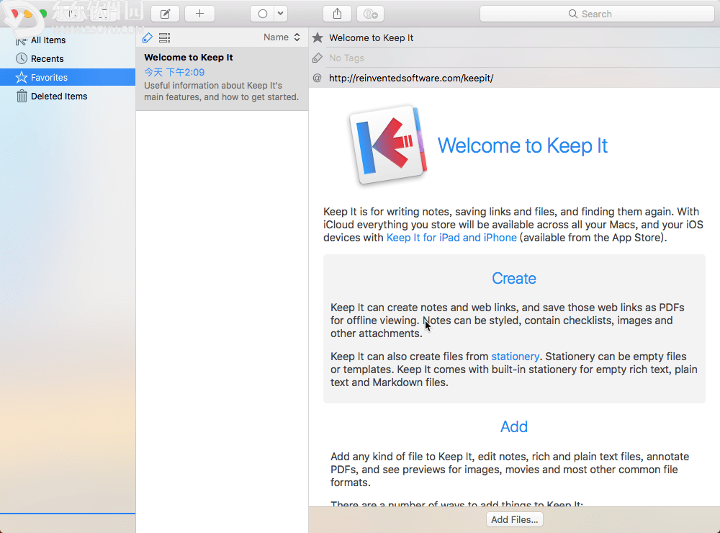The image size is (720, 533).
Task: Open the Keep It for iPad and iPhone link
Action: point(451,238)
